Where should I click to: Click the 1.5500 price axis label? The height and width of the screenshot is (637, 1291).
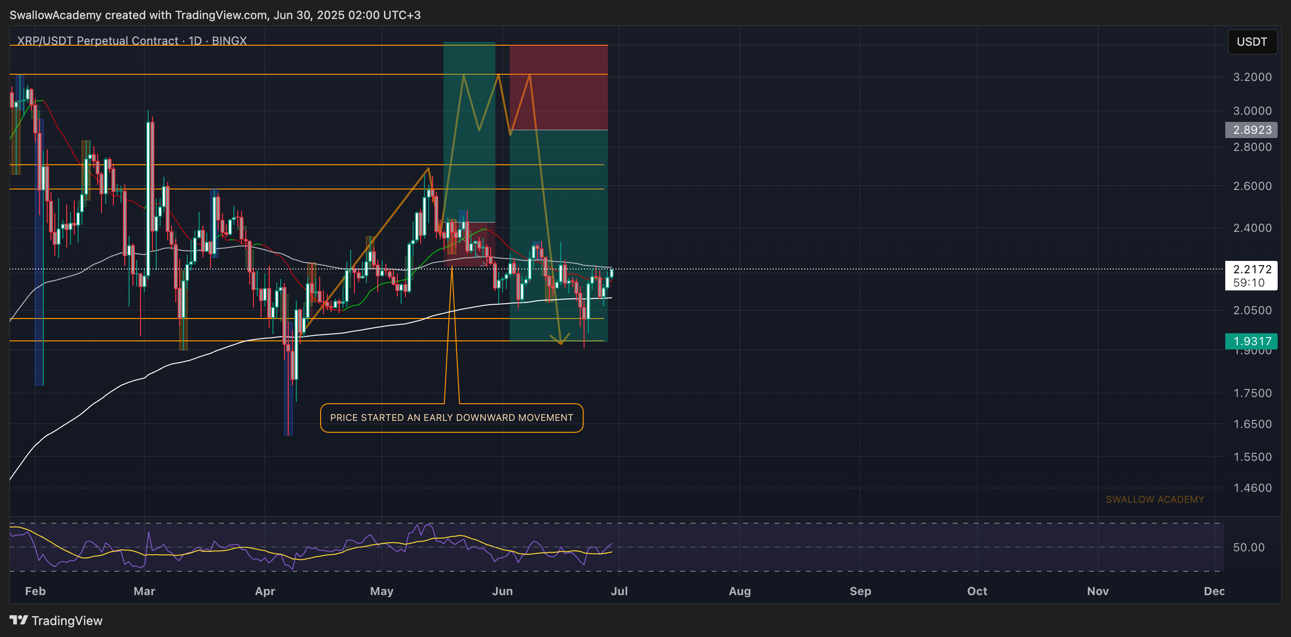pos(1252,457)
